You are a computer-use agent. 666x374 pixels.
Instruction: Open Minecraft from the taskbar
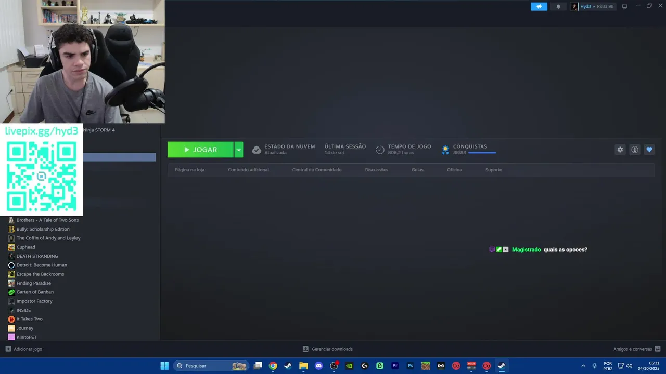[426, 366]
